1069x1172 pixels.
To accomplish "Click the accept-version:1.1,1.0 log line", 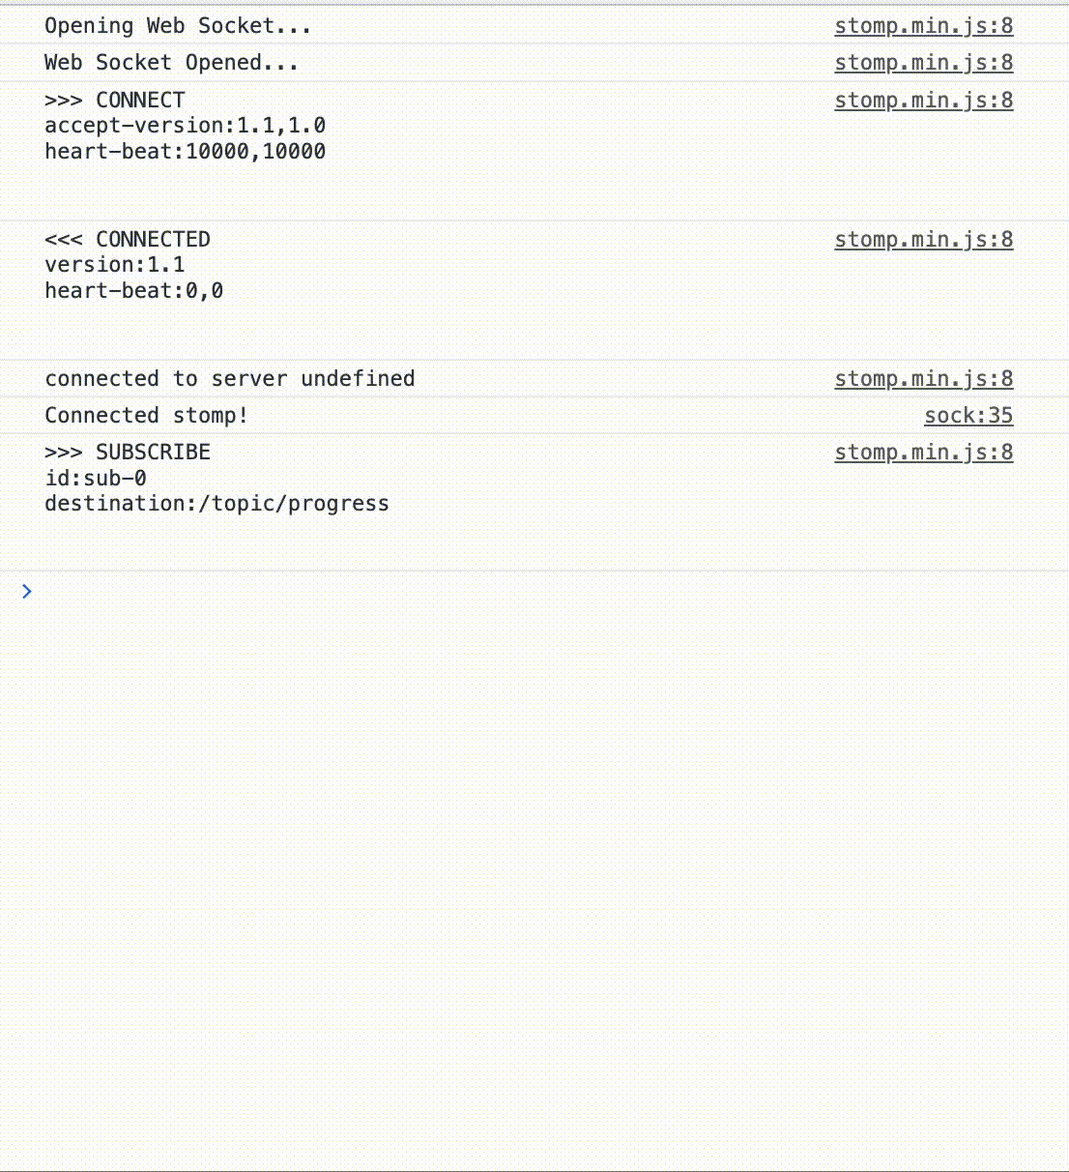I will pos(185,126).
